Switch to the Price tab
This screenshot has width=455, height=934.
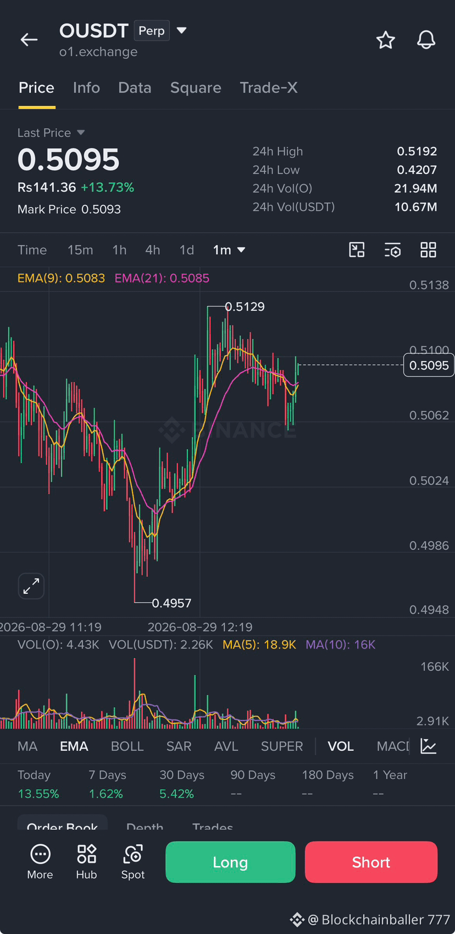coord(37,88)
